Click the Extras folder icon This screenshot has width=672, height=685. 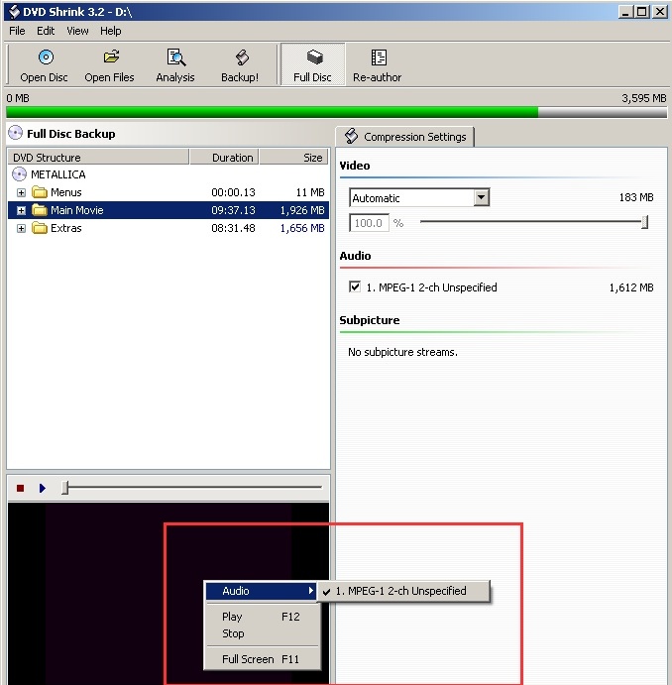40,228
